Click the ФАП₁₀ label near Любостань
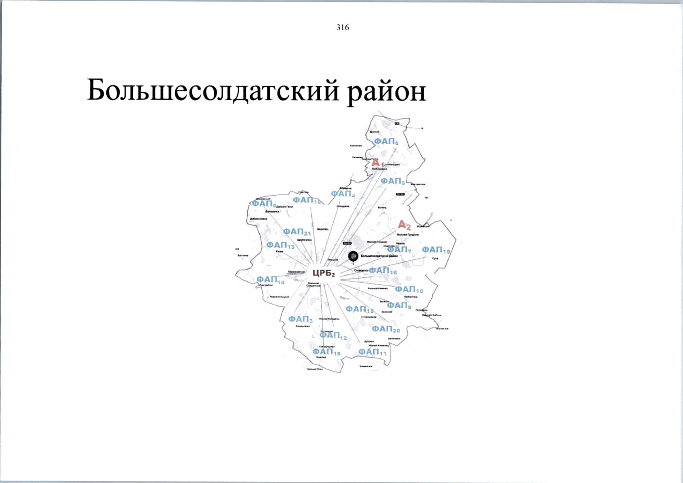Viewport: 683px width, 483px height. (409, 289)
